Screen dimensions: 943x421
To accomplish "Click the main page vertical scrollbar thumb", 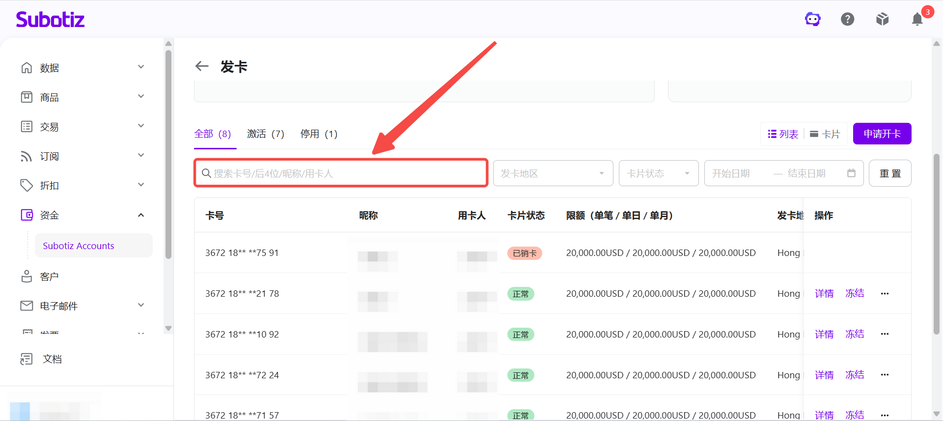I will 937,244.
